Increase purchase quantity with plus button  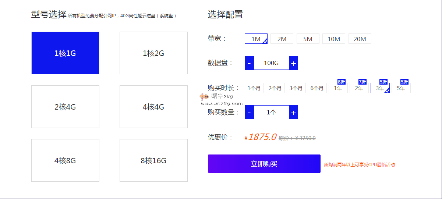click(293, 112)
